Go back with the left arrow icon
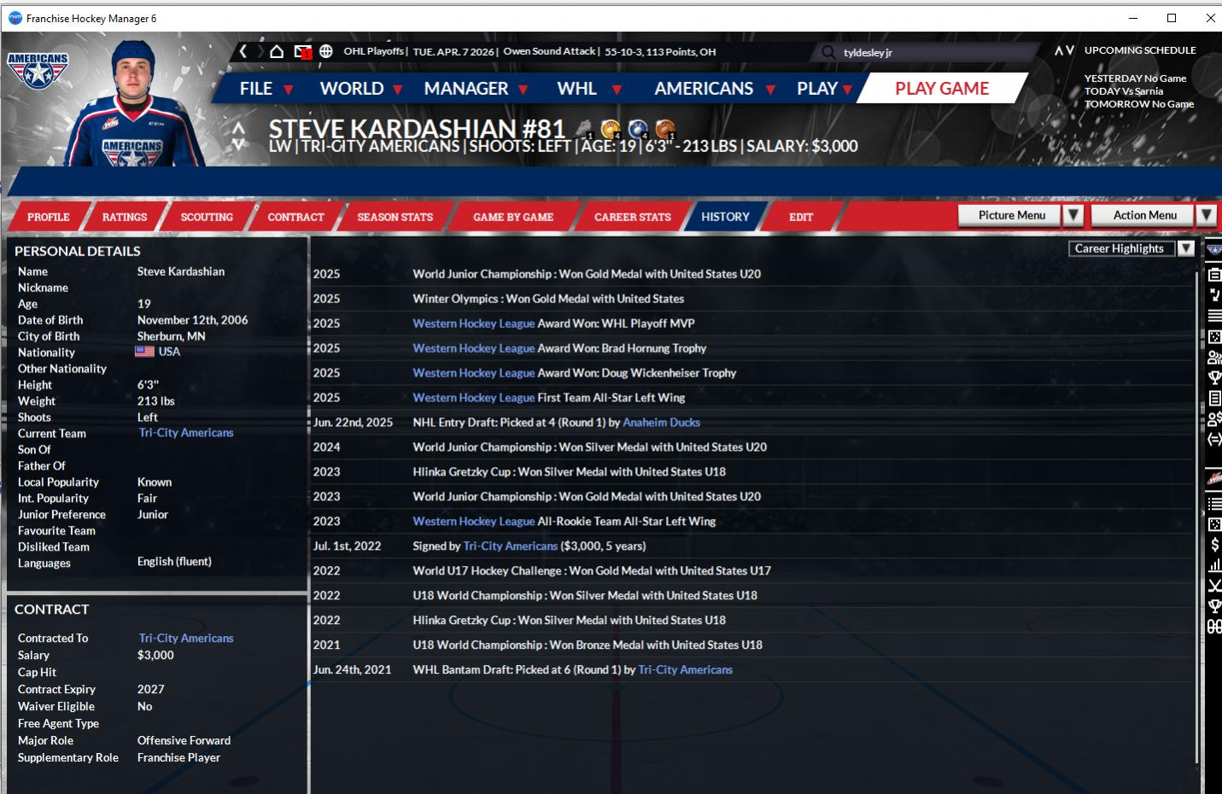Screen dimensions: 1222x794 point(243,51)
